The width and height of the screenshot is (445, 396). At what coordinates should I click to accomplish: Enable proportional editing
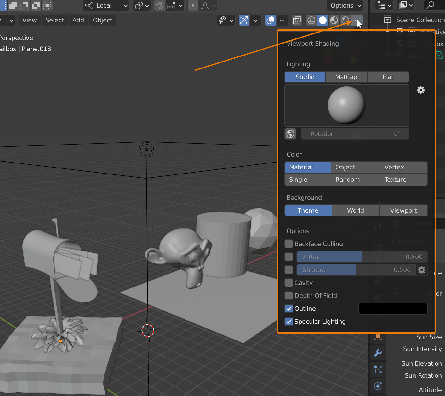[193, 5]
